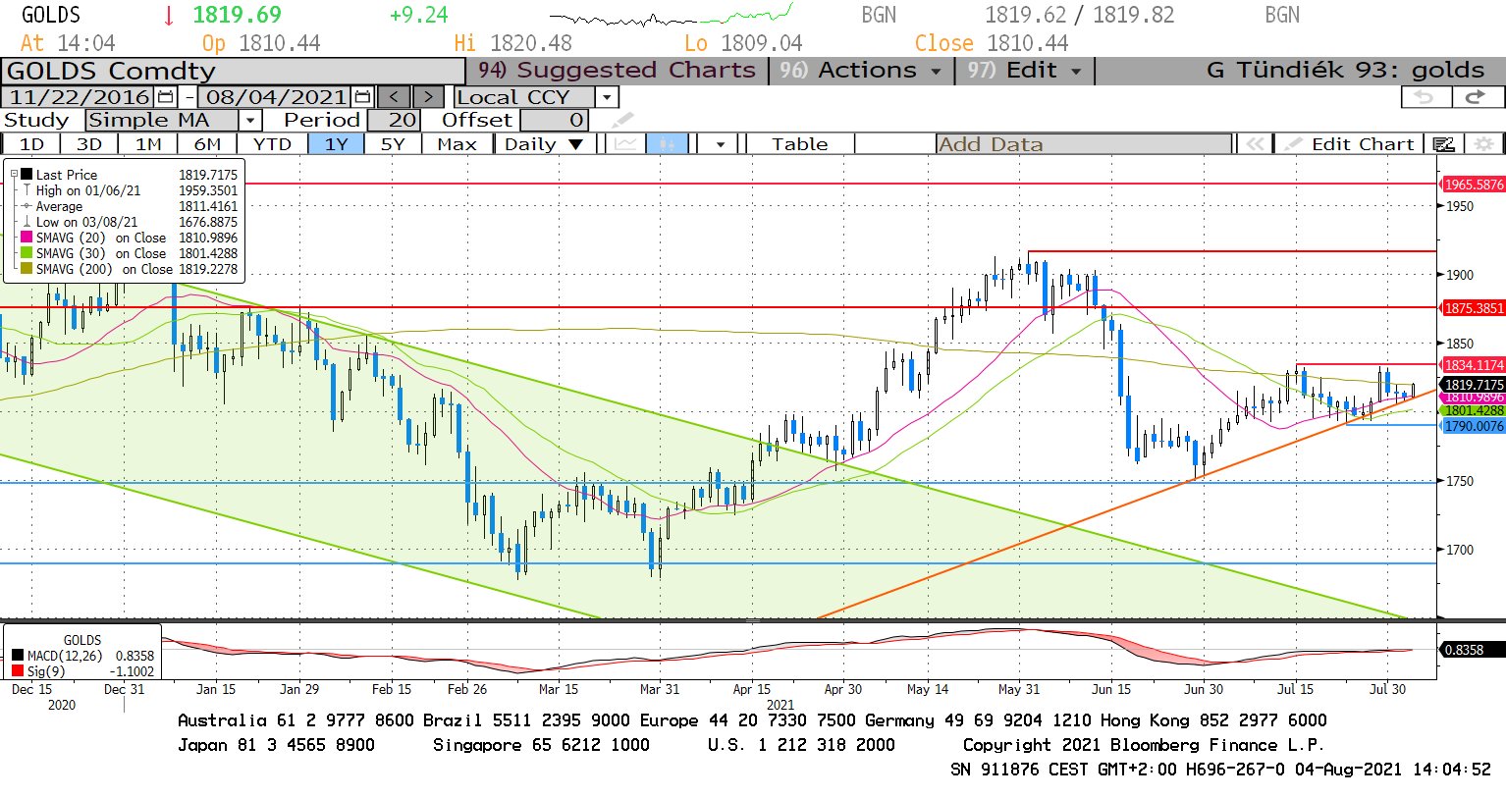
Task: Click the red down arrow next to GOLDS
Action: tap(170, 16)
